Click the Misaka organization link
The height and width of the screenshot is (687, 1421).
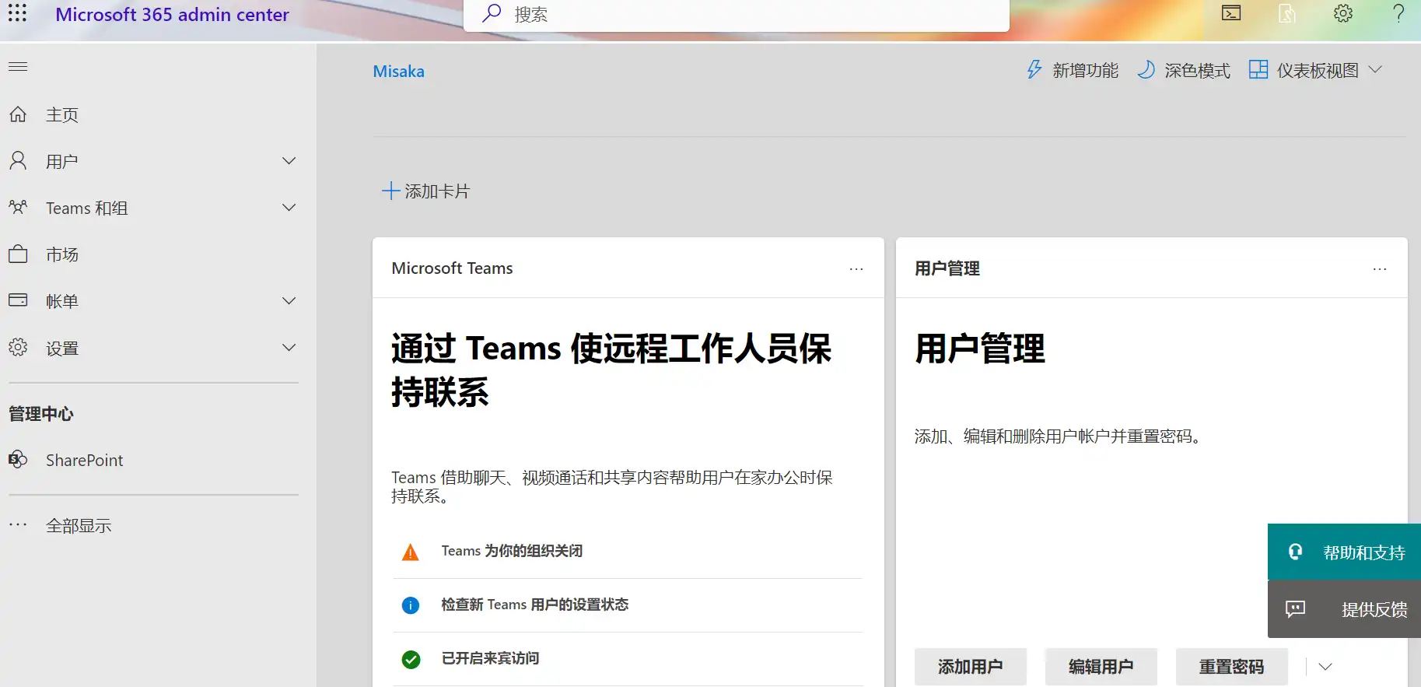point(399,72)
